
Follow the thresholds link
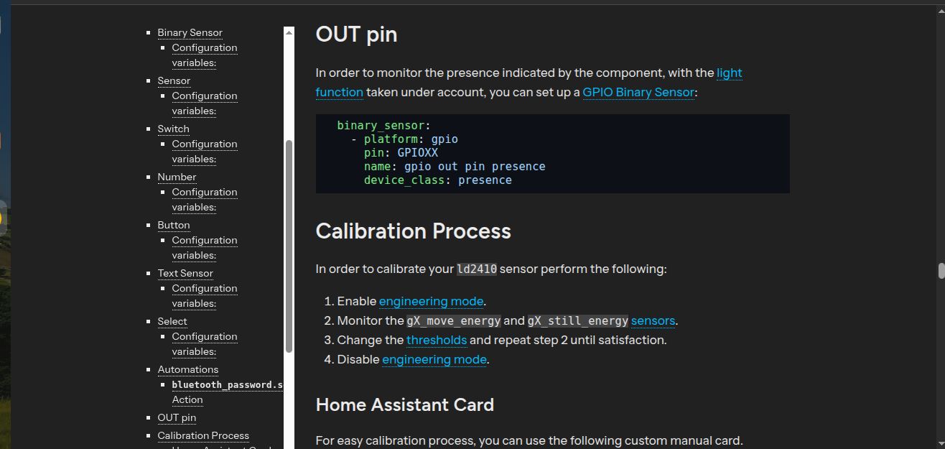[x=437, y=340]
